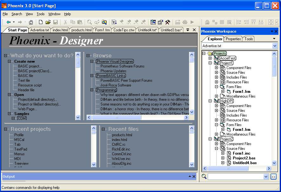Viewport: 281px width, 192px height.
Task: Click the Paste clipboard icon
Action: coord(80,22)
